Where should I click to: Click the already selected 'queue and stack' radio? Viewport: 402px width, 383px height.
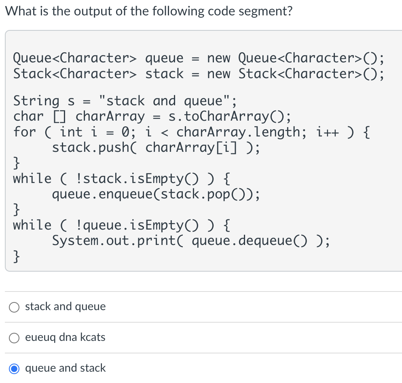point(14,368)
